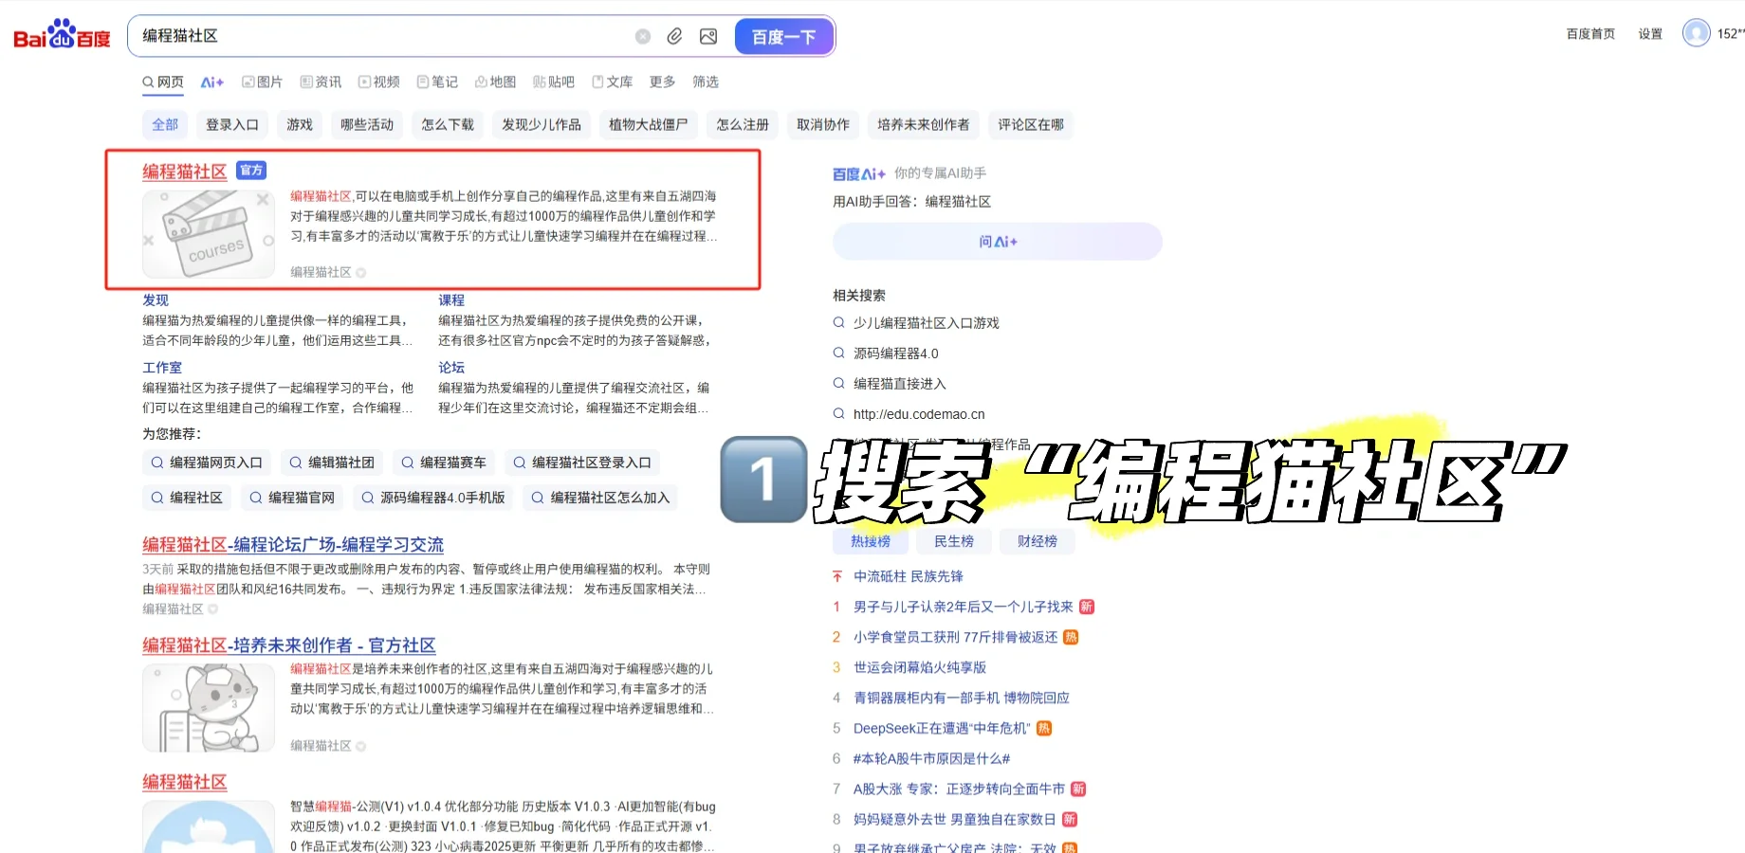The width and height of the screenshot is (1745, 853).
Task: Click inside the search input field
Action: tap(379, 36)
